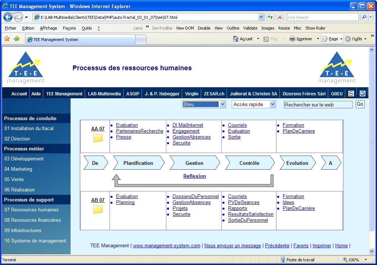377x265 pixels.
Task: Click Show Ruler in the developer toolbar
Action: [x=315, y=28]
